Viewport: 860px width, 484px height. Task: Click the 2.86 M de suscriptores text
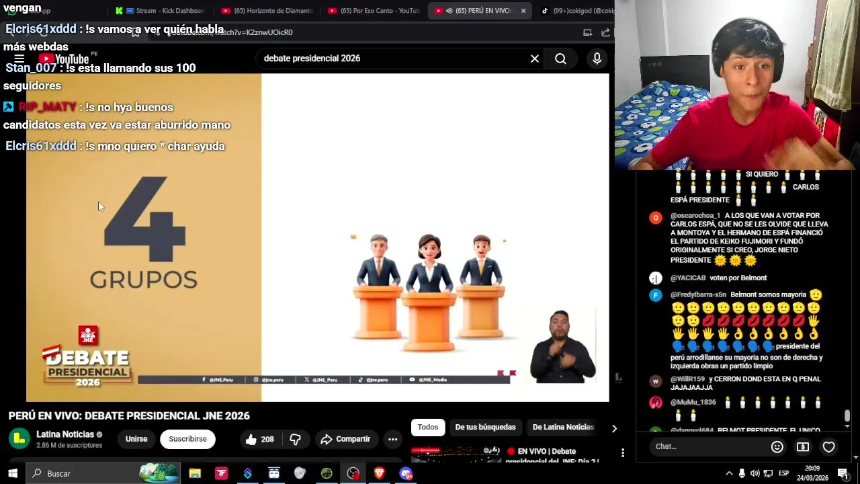69,446
